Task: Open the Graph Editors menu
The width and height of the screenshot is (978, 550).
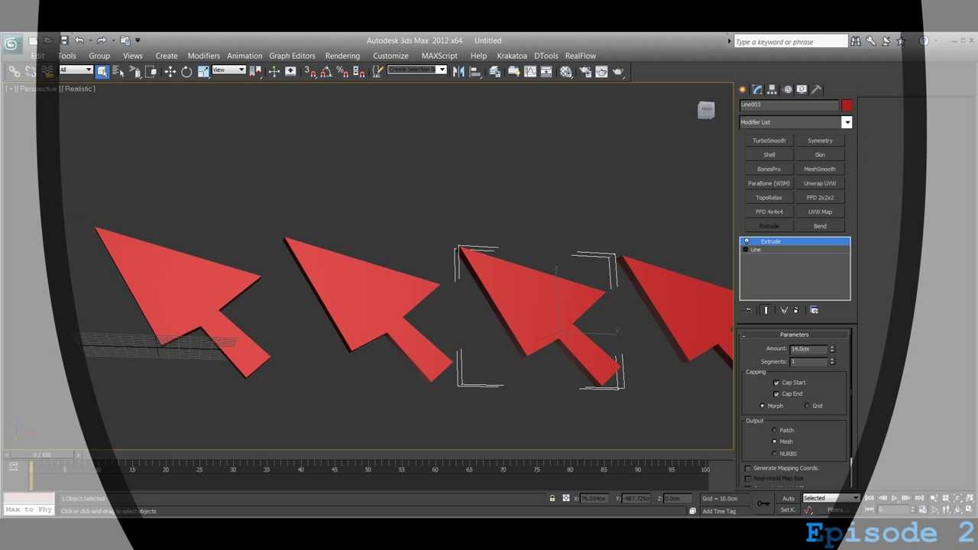Action: tap(292, 56)
